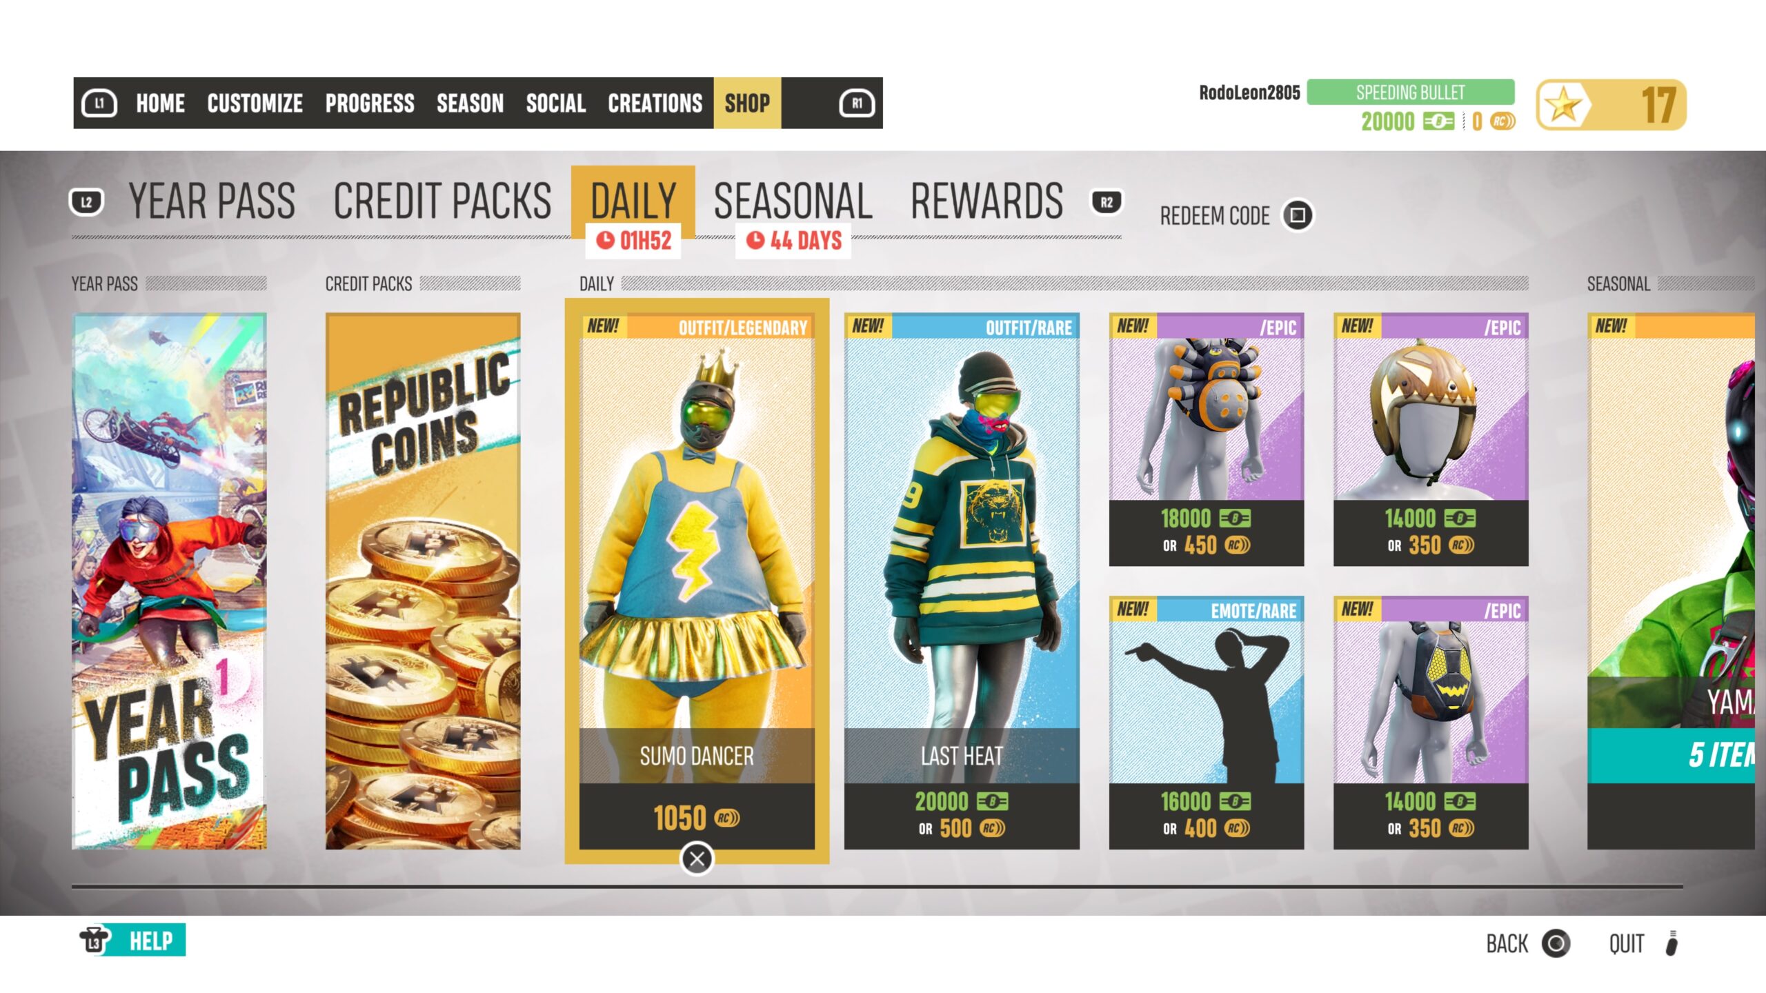Click the R1 bumper icon beside Shop
1766x993 pixels.
point(857,103)
